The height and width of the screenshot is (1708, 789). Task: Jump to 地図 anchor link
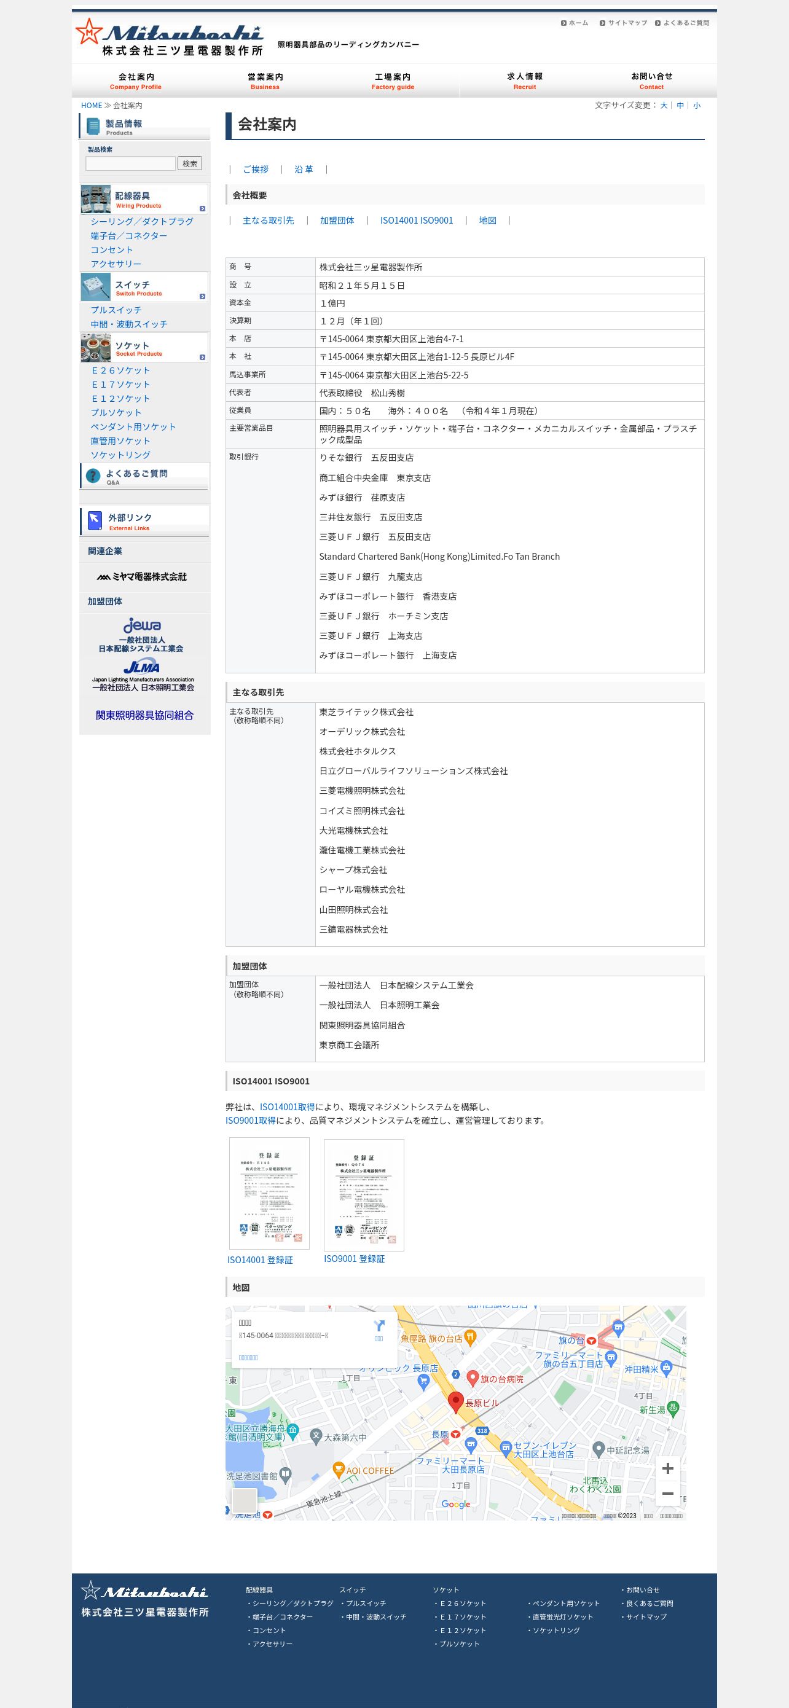(487, 220)
